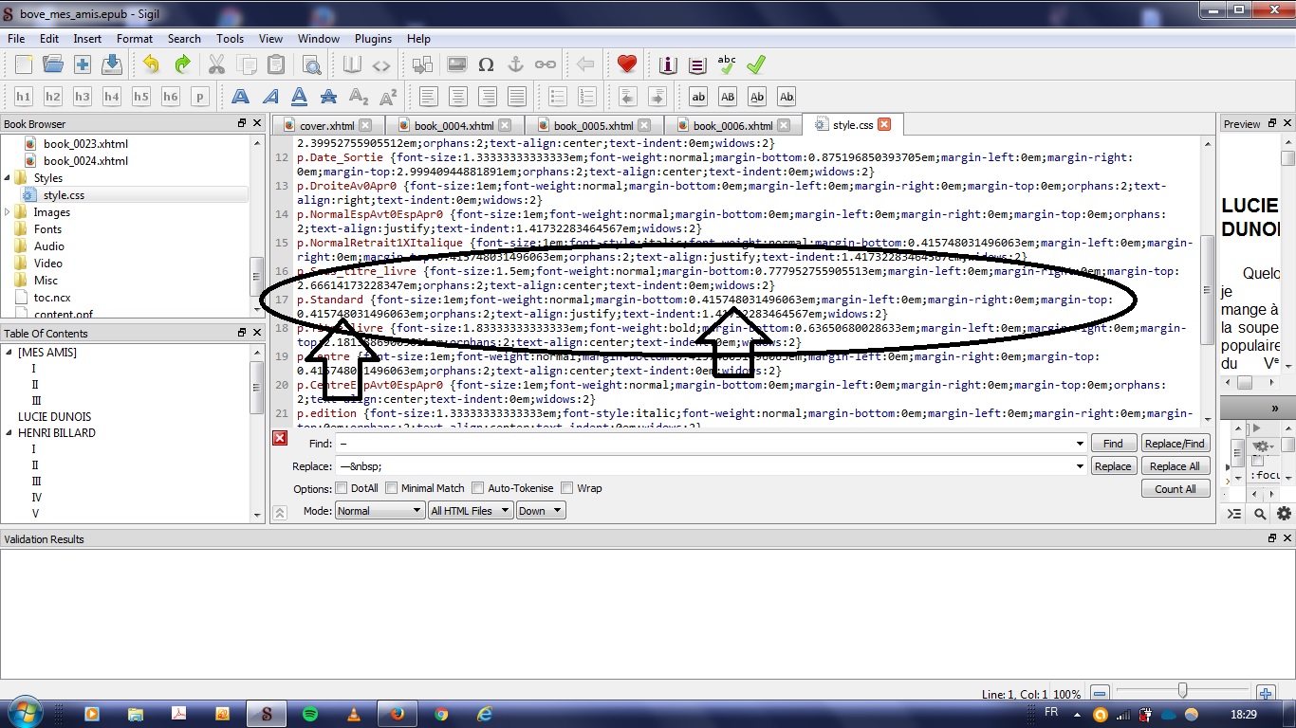The width and height of the screenshot is (1296, 728).
Task: Open the Metadata Editor icon
Action: (668, 64)
